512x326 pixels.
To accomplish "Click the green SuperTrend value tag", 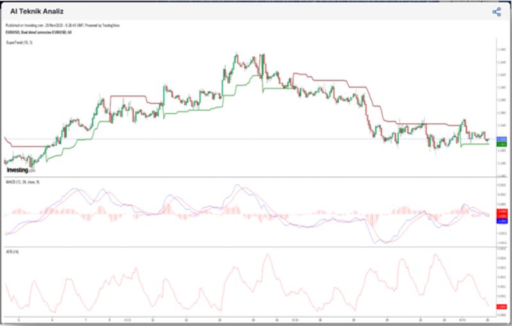I will 502,144.
